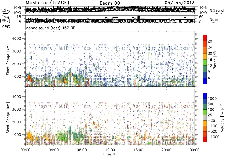Click the 'Freq. [MHz]' axis label
Screen dimensions: 225x156
[x=5, y=19]
